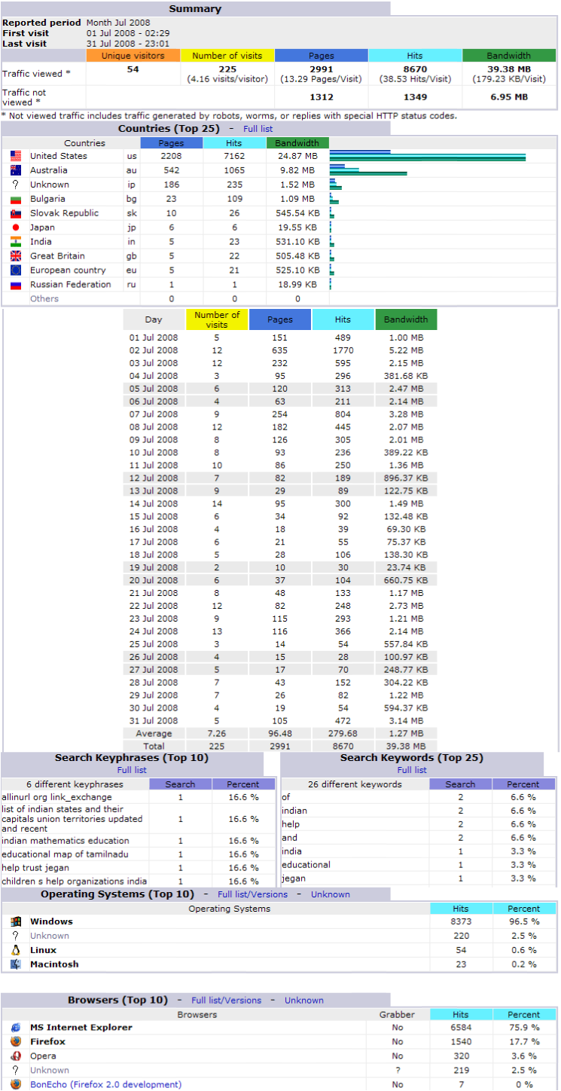
Task: Click the Windows operating system icon
Action: 16,921
